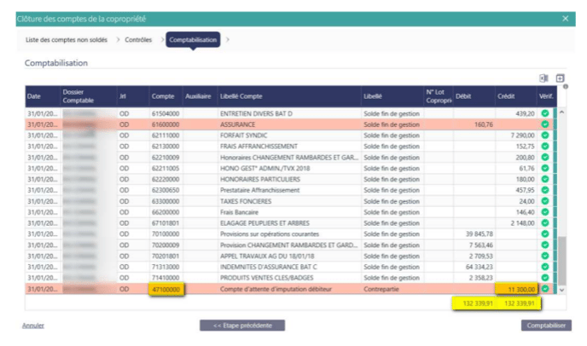
Task: Select the Comptabilisation step tab
Action: (193, 40)
